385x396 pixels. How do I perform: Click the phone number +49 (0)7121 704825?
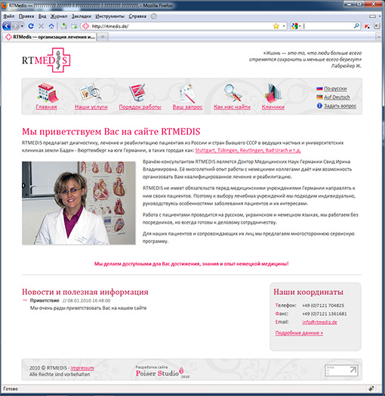[323, 305]
